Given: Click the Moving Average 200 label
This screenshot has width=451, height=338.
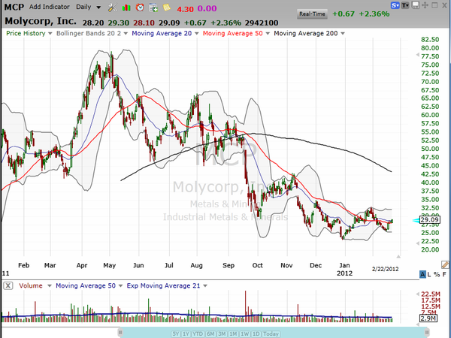Looking at the screenshot, I should (x=306, y=33).
